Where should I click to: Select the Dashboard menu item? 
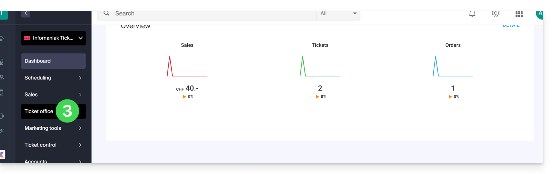53,61
